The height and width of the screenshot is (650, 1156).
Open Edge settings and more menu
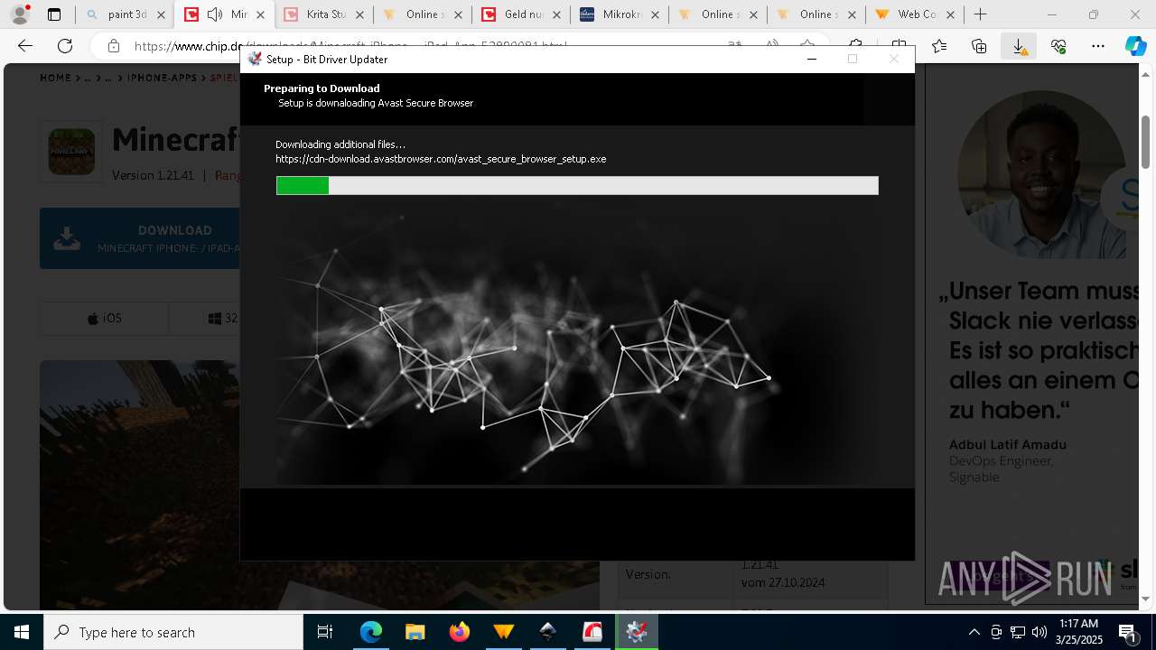(1098, 46)
